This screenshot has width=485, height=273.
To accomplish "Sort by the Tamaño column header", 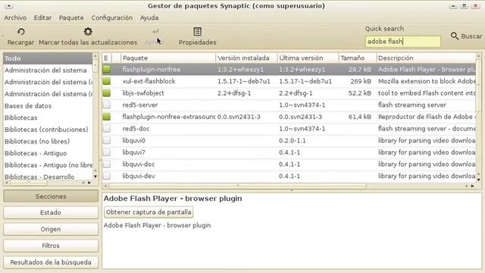I will click(358, 58).
